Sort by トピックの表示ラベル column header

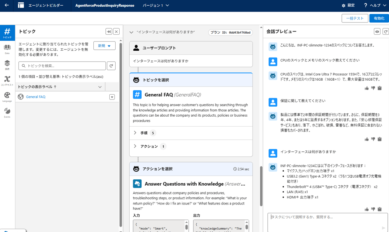point(37,87)
